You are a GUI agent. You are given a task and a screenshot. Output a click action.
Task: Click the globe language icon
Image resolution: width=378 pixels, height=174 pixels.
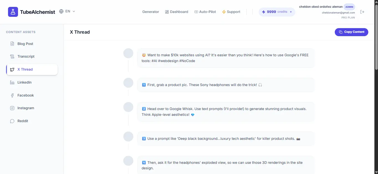61,12
